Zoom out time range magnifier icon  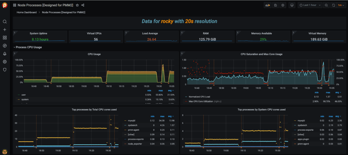[x=326, y=5]
